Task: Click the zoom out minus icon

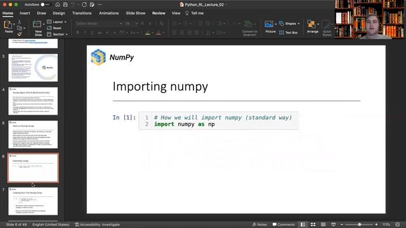Action: pyautogui.click(x=342, y=225)
